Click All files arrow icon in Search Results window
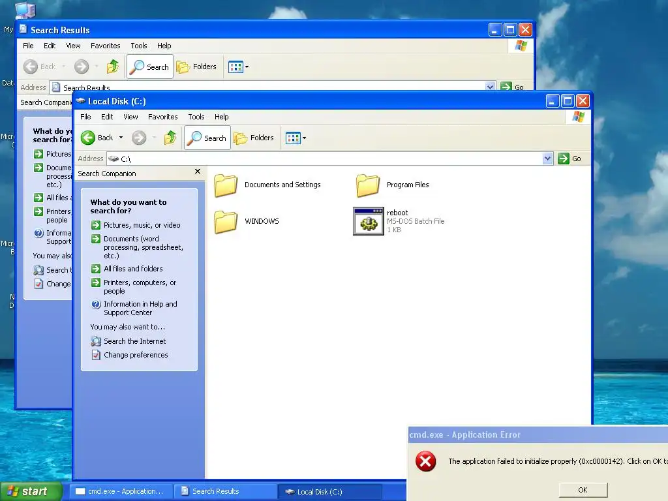This screenshot has height=501, width=668. 38,198
